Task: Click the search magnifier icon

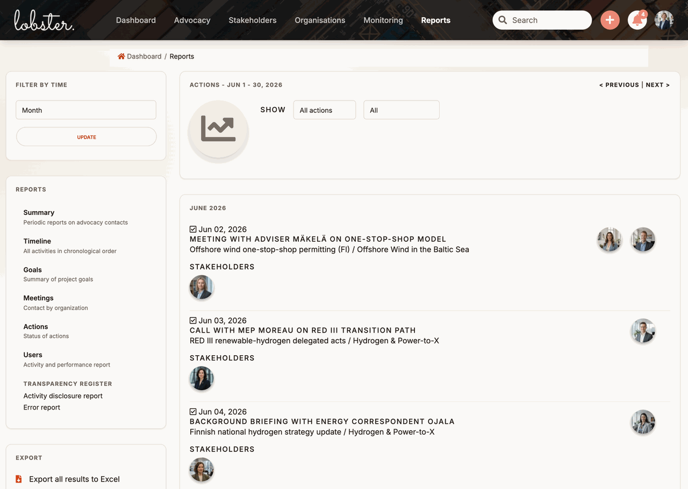Action: 503,20
